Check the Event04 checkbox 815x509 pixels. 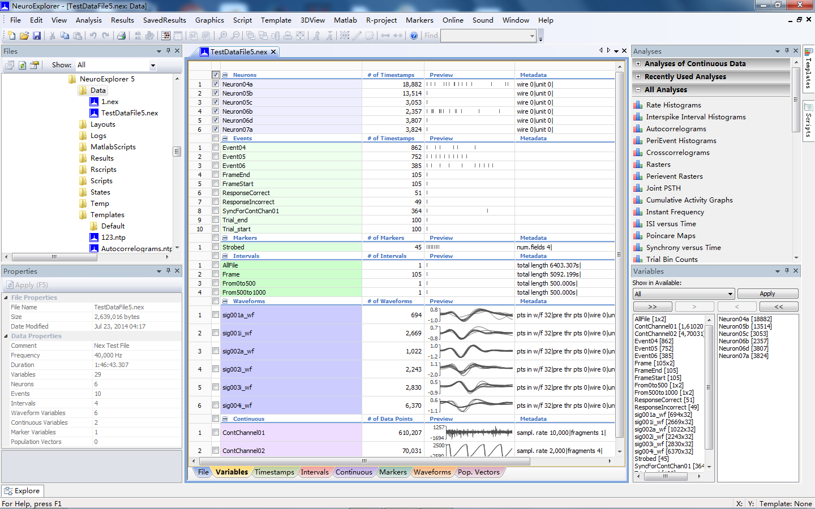216,148
